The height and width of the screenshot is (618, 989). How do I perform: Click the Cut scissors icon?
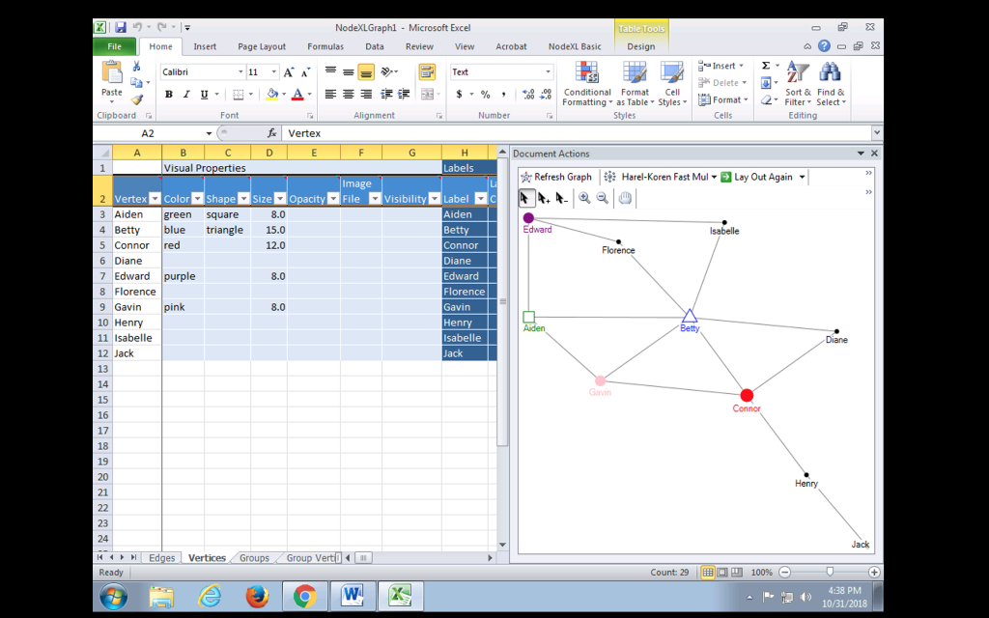[x=136, y=67]
